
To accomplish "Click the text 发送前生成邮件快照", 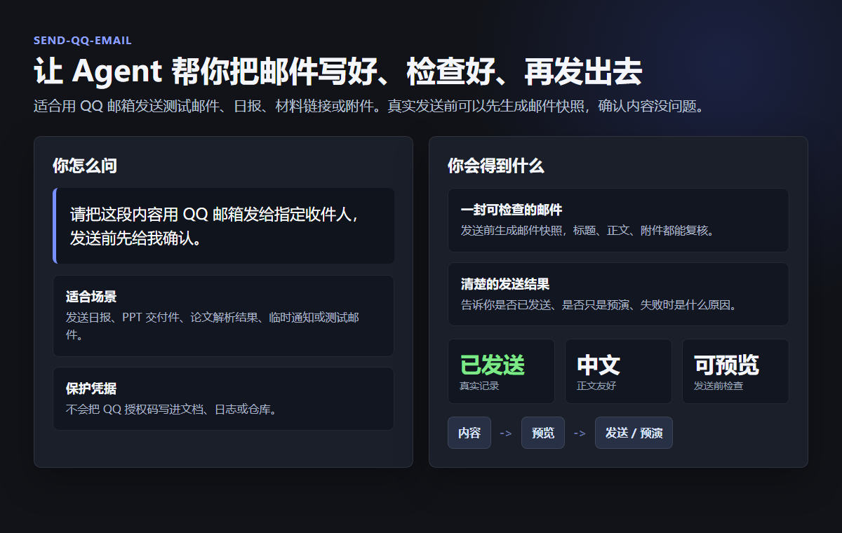I will [589, 230].
